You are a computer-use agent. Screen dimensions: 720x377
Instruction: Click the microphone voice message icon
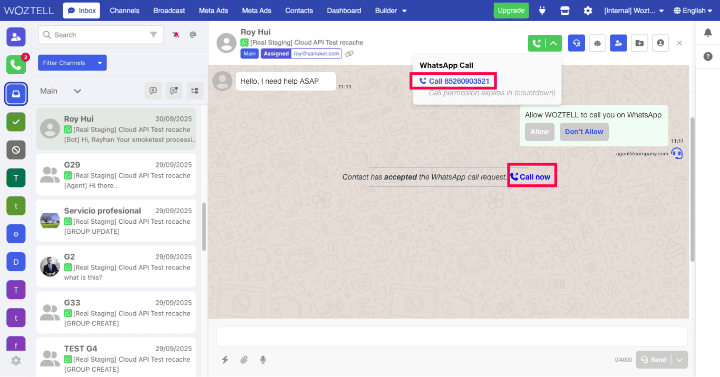pyautogui.click(x=263, y=360)
